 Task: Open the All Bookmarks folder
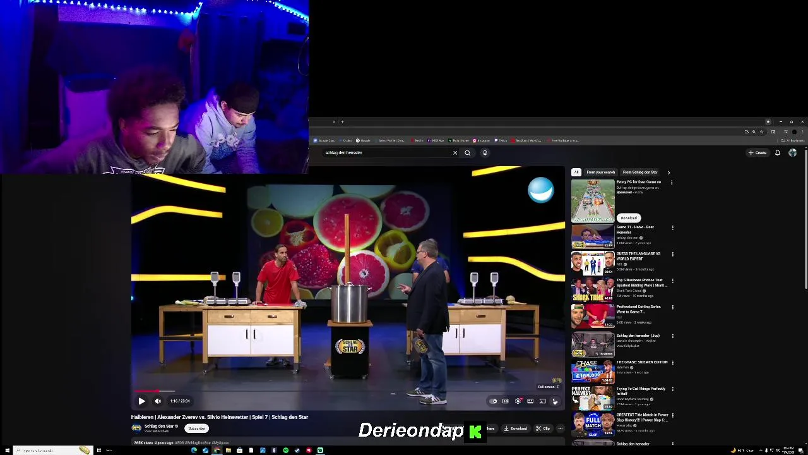[x=793, y=140]
